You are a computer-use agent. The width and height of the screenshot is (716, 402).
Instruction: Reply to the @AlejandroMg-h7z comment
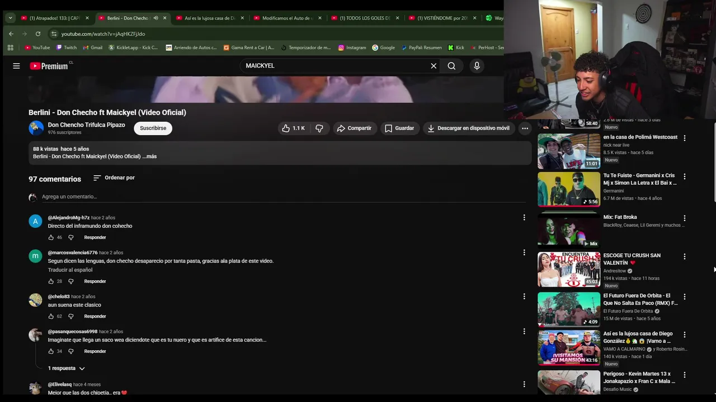click(95, 237)
